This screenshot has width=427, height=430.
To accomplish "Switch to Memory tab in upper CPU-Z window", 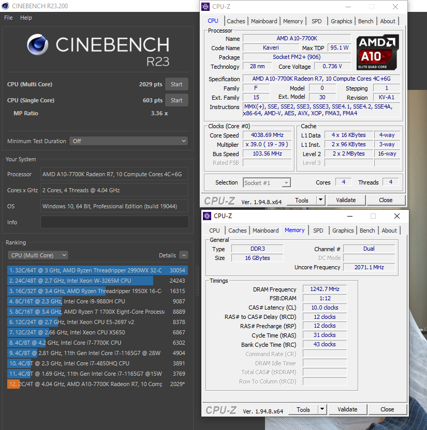I will point(293,21).
